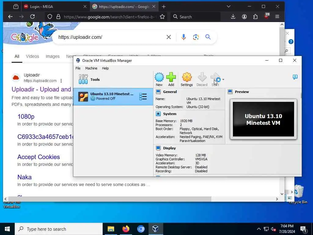The image size is (313, 235).
Task: Close the Login - MEGA tab
Action: (x=85, y=7)
